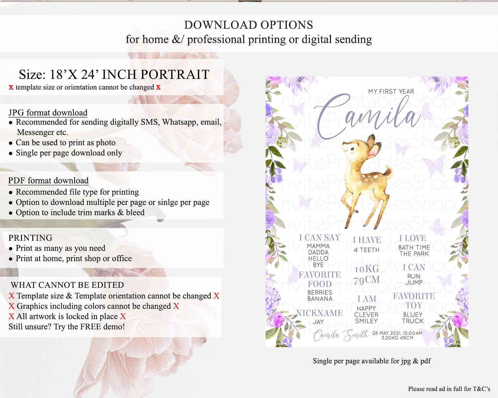
Task: Click the red X after "orientation cannot be changed" at bottom
Action: pyautogui.click(x=216, y=296)
